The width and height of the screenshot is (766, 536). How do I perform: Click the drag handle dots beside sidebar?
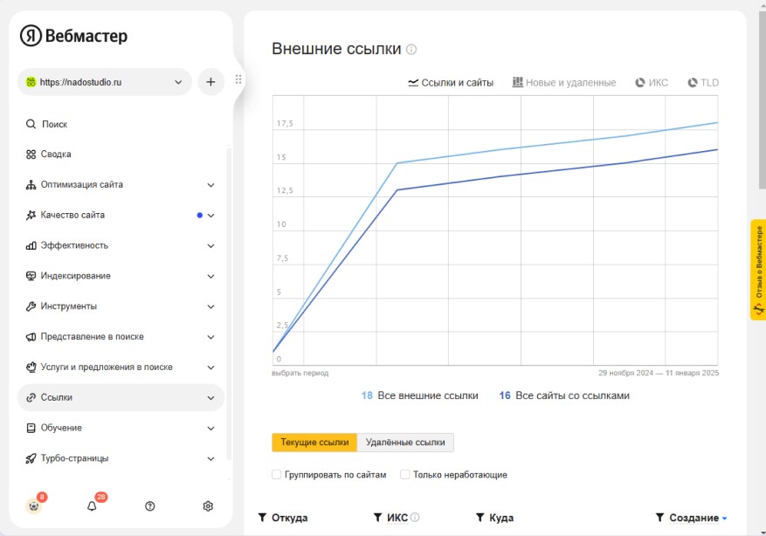click(x=238, y=80)
